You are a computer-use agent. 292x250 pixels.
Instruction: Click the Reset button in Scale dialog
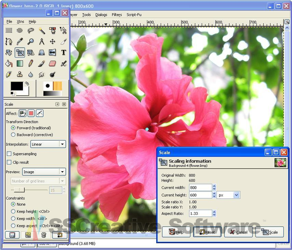click(207, 232)
